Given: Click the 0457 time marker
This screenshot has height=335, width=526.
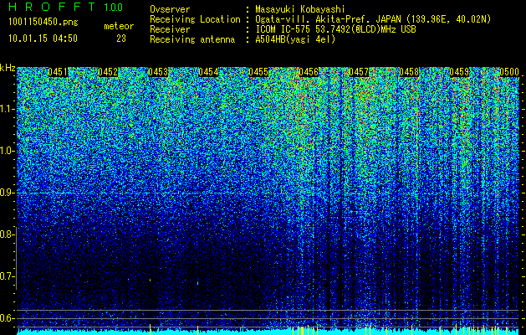Looking at the screenshot, I should tap(359, 72).
